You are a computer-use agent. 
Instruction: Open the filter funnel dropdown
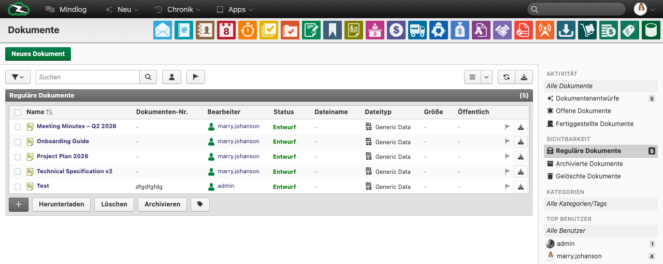(18, 77)
